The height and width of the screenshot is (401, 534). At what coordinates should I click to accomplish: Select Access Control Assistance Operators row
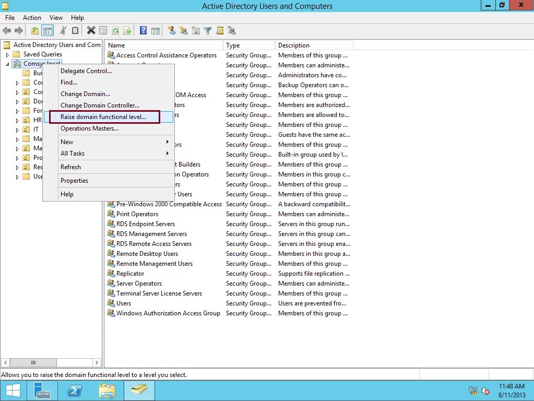pyautogui.click(x=166, y=55)
